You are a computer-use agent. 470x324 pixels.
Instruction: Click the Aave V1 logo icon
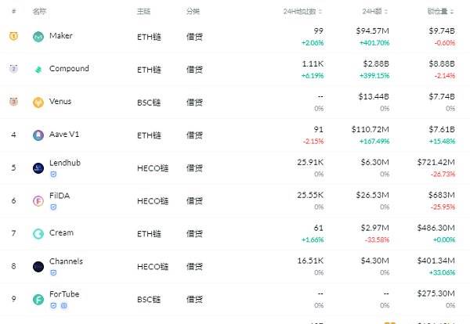coord(38,135)
